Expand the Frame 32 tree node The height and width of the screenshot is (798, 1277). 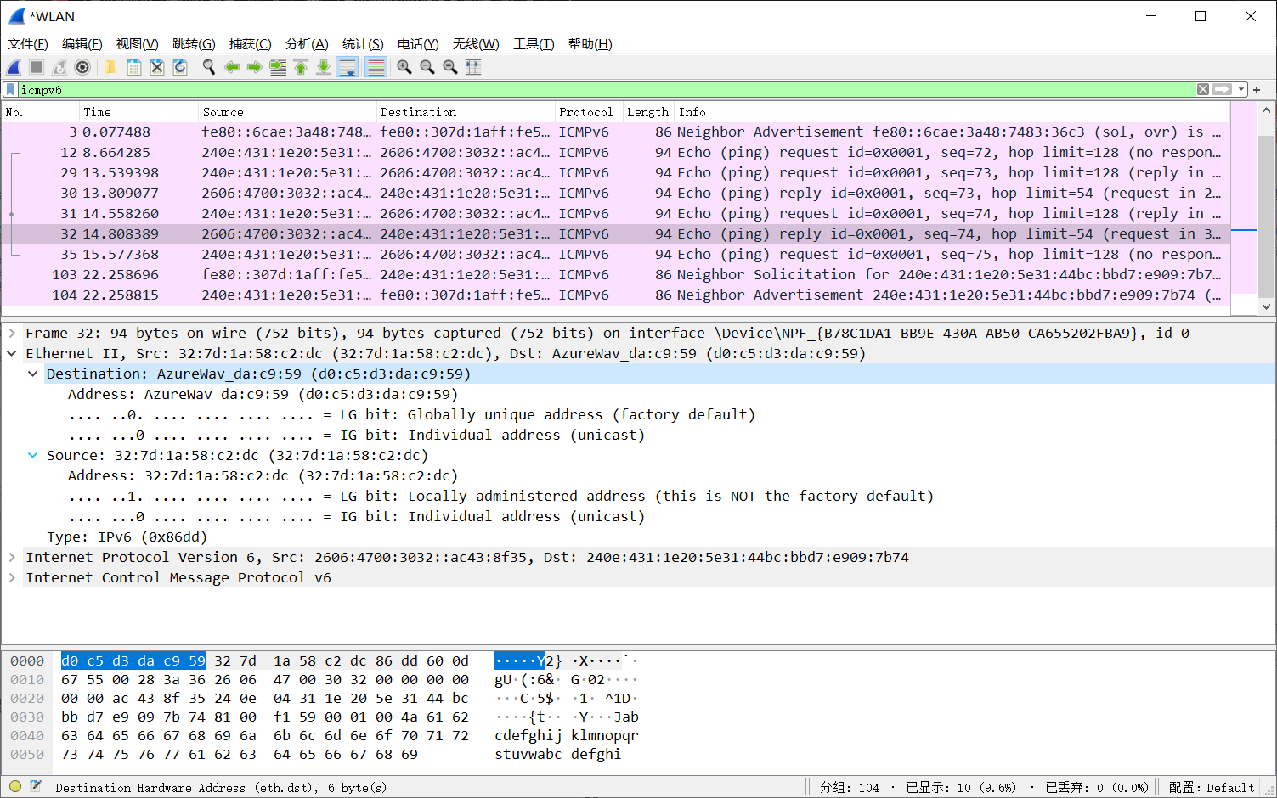[12, 333]
